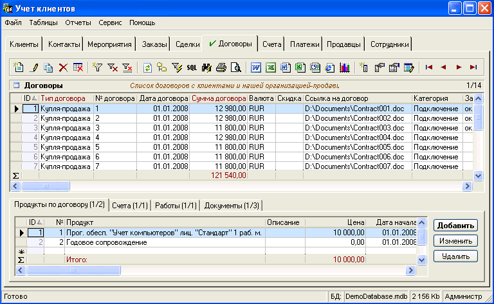Click the binoculars search icon
This screenshot has height=304, width=494.
206,67
